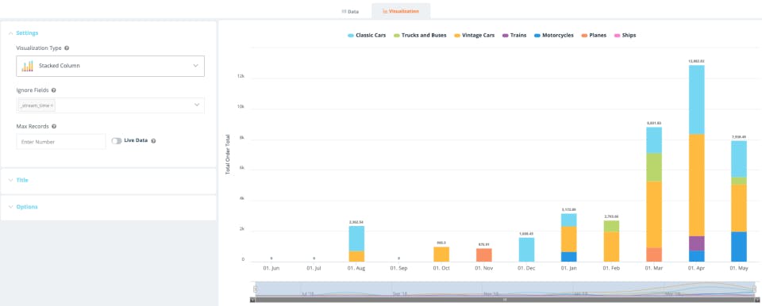Image resolution: width=762 pixels, height=306 pixels.
Task: Click the horizontal scrollbar thumb below navigator
Action: (505, 300)
